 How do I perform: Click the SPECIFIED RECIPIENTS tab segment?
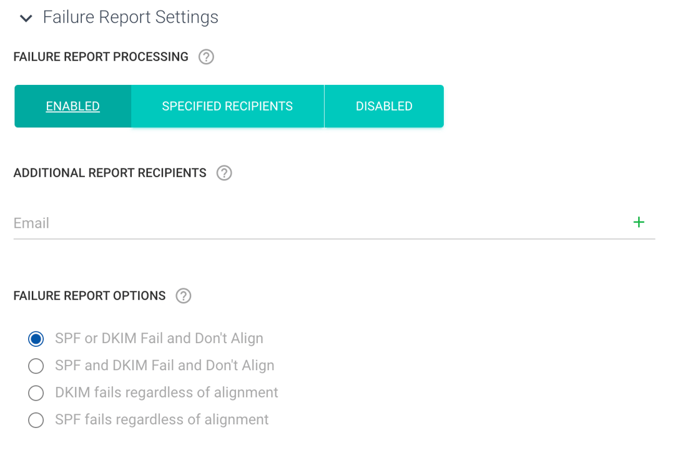click(227, 106)
